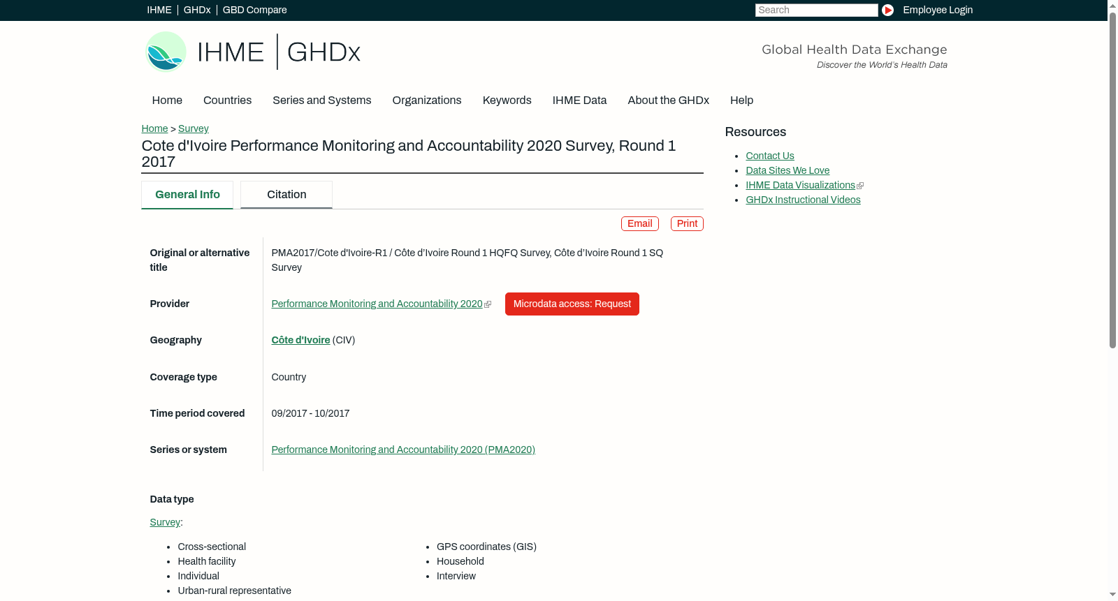Open the Keywords menu item
Screen dimensions: 1118x601
[x=507, y=101]
